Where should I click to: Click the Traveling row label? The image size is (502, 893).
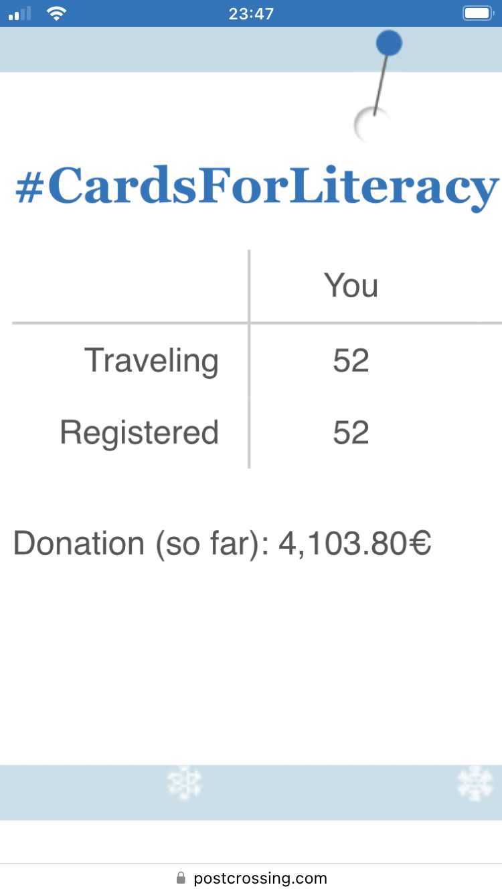151,361
